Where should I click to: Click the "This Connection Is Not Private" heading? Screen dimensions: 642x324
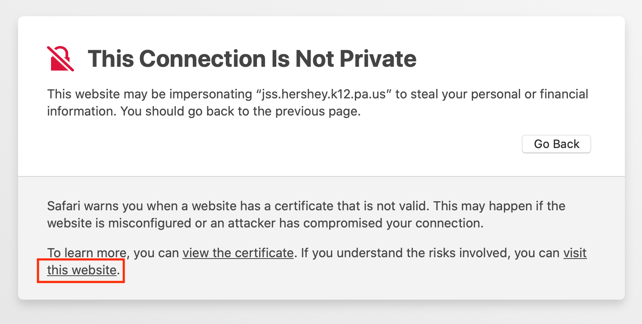pos(251,59)
